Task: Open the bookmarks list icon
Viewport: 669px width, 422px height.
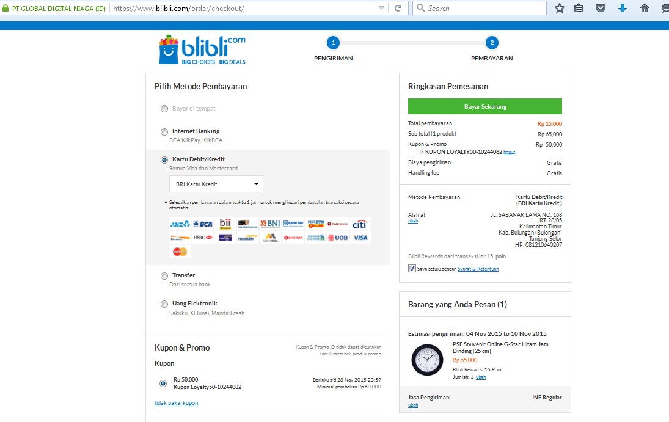Action: [579, 8]
